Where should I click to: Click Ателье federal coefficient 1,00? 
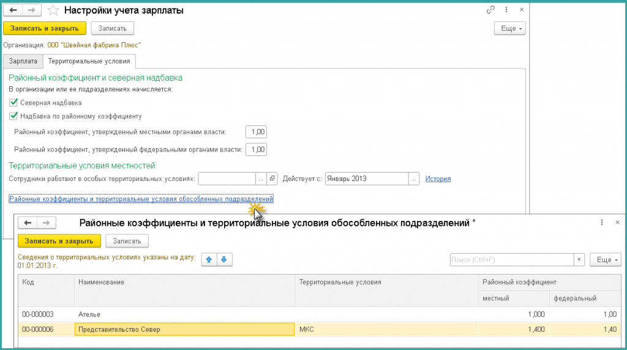[585, 315]
